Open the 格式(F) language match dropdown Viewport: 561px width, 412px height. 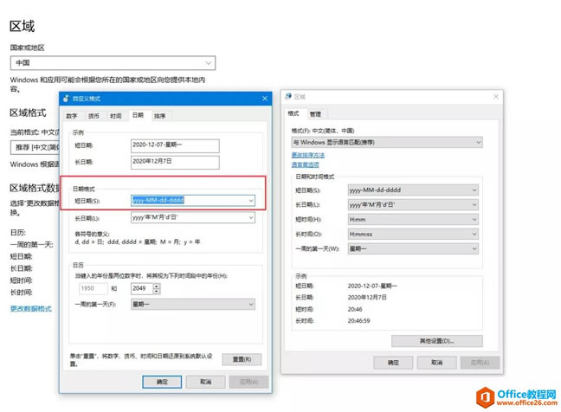(x=387, y=142)
